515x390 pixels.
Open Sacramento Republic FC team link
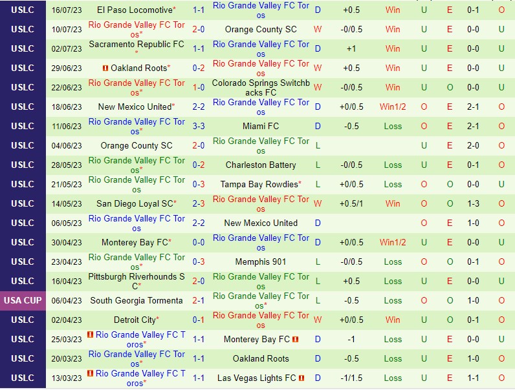(137, 45)
